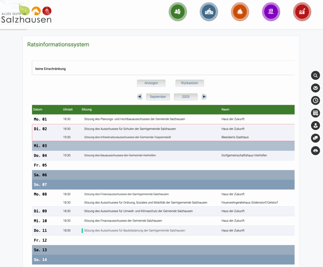Open the purple tourism hikers icon
The height and width of the screenshot is (267, 323).
pos(271,12)
